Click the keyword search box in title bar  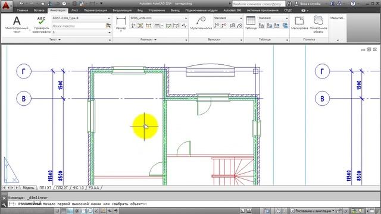tap(258, 4)
